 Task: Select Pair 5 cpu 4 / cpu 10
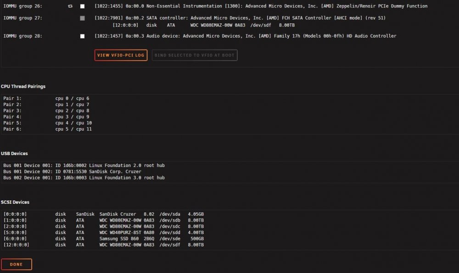tap(47, 123)
